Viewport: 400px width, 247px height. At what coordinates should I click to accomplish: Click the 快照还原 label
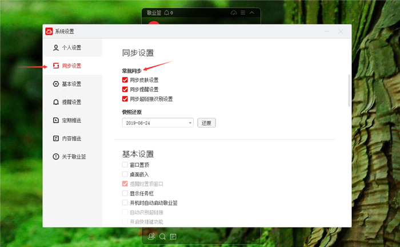click(131, 112)
